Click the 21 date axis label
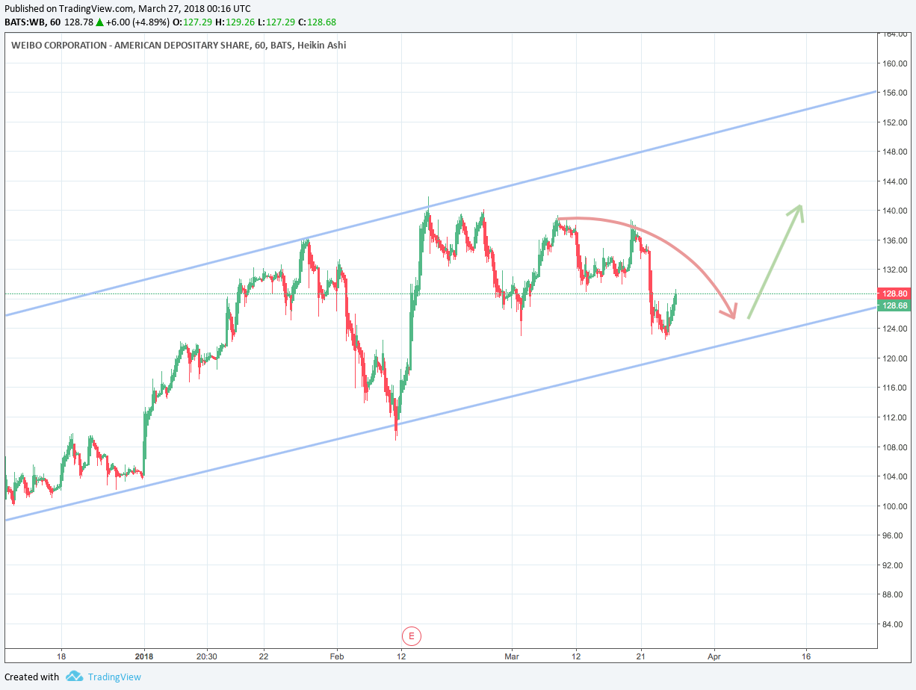 (x=641, y=656)
